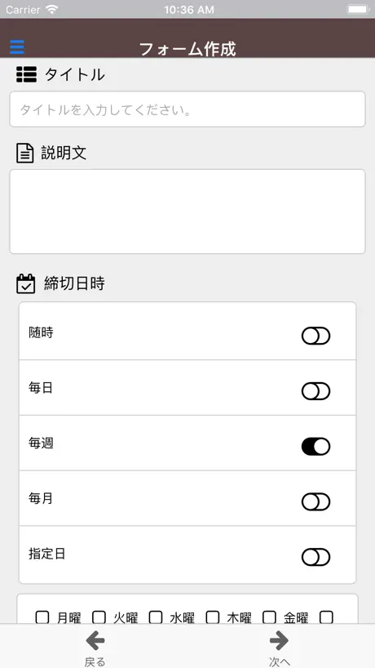Viewport: 375px width, 668px height.
Task: Tap the list icon beside タイトル
Action: click(x=26, y=74)
